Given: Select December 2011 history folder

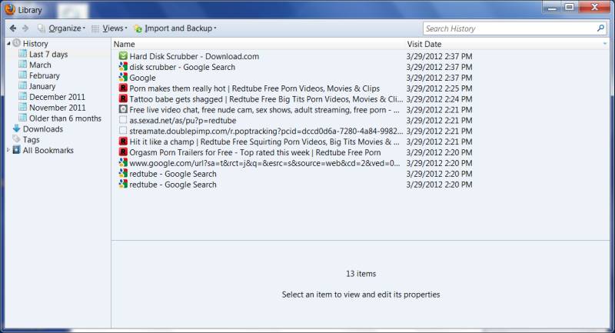Looking at the screenshot, I should [57, 97].
